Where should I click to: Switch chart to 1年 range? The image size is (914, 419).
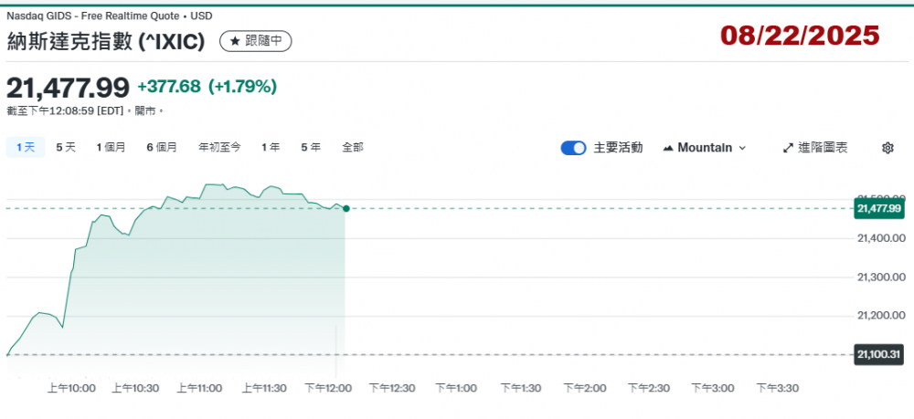coord(271,147)
